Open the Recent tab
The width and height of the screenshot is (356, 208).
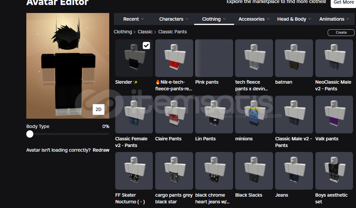tap(134, 19)
